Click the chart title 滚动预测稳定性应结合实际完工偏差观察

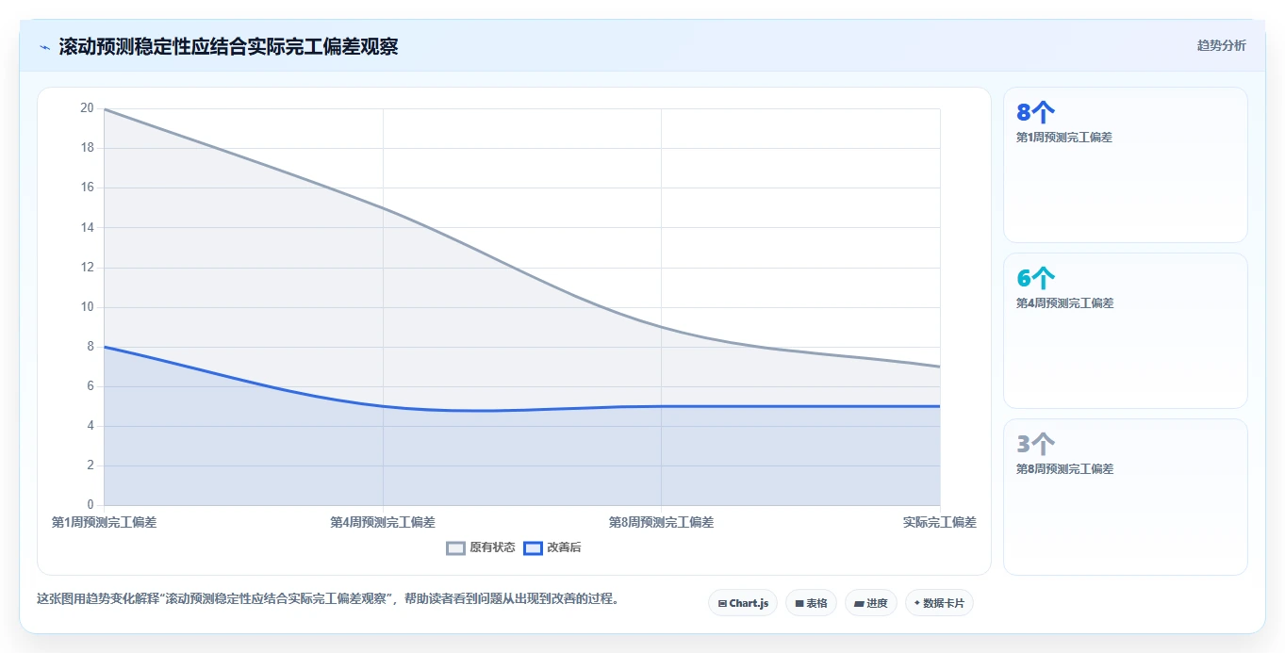coord(228,47)
